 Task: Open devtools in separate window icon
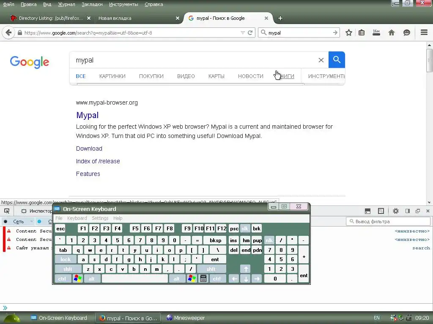418,211
